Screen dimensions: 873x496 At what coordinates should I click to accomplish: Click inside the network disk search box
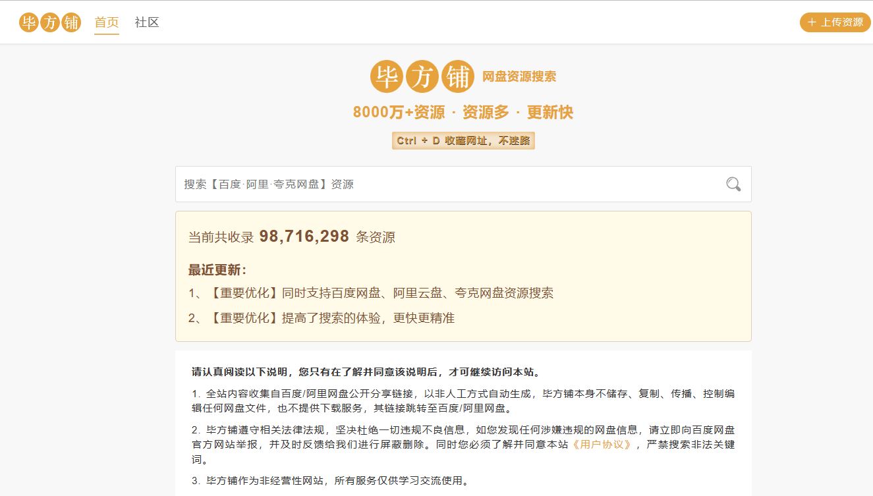[x=395, y=184]
